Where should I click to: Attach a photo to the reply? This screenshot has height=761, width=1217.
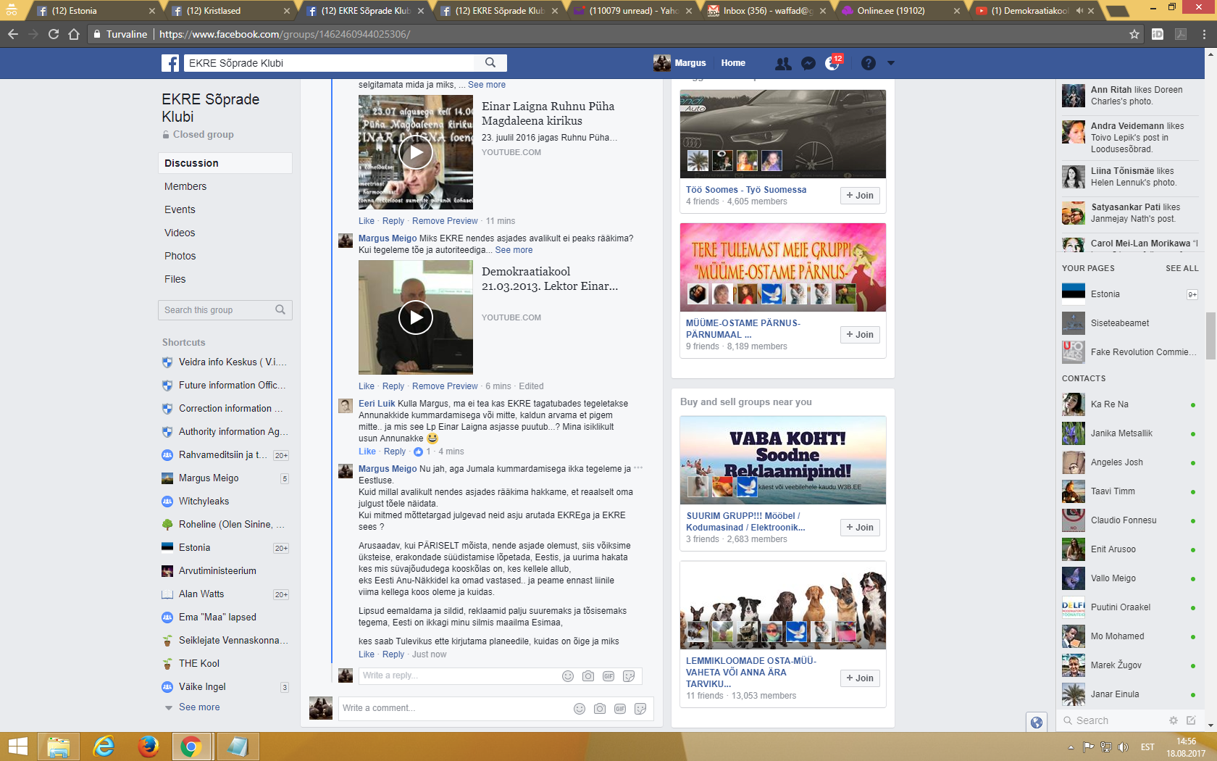[588, 676]
